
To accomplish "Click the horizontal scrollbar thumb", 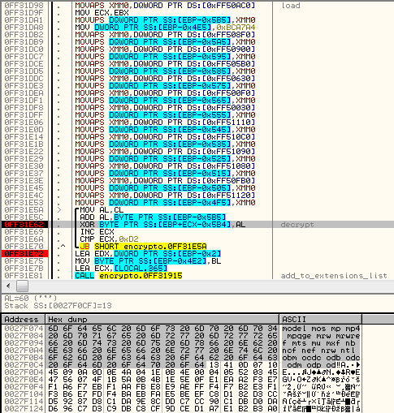I will (x=22, y=286).
